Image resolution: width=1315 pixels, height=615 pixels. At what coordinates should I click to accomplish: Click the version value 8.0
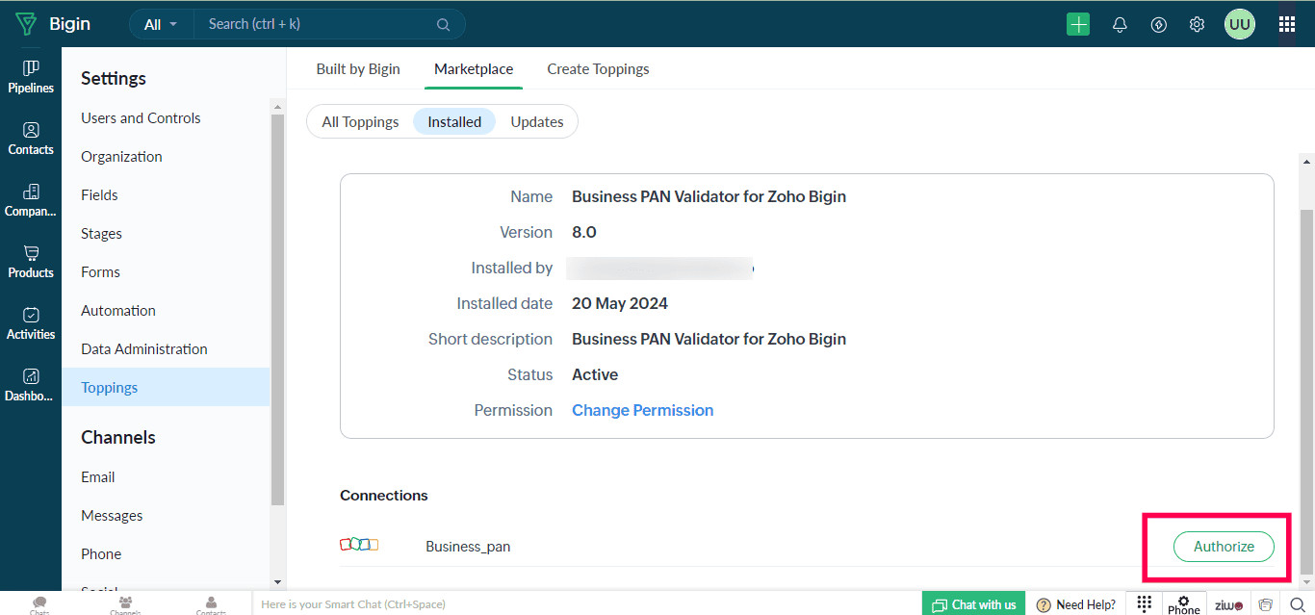pos(584,232)
